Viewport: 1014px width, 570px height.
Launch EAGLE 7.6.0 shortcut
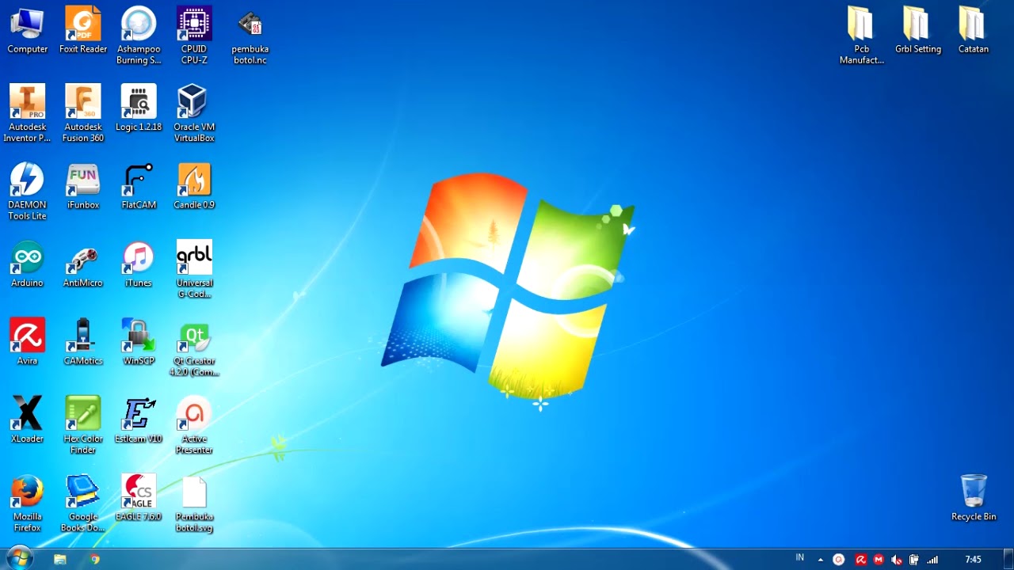[x=139, y=496]
